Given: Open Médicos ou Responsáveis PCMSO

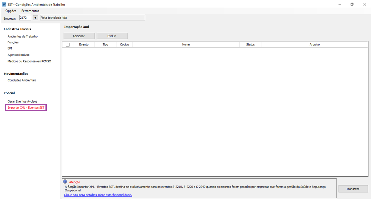Looking at the screenshot, I should point(29,61).
